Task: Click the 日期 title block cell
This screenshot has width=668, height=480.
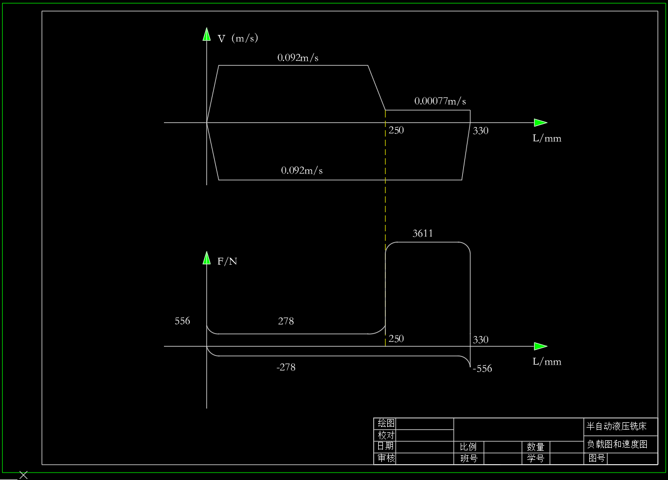Action: tap(386, 447)
